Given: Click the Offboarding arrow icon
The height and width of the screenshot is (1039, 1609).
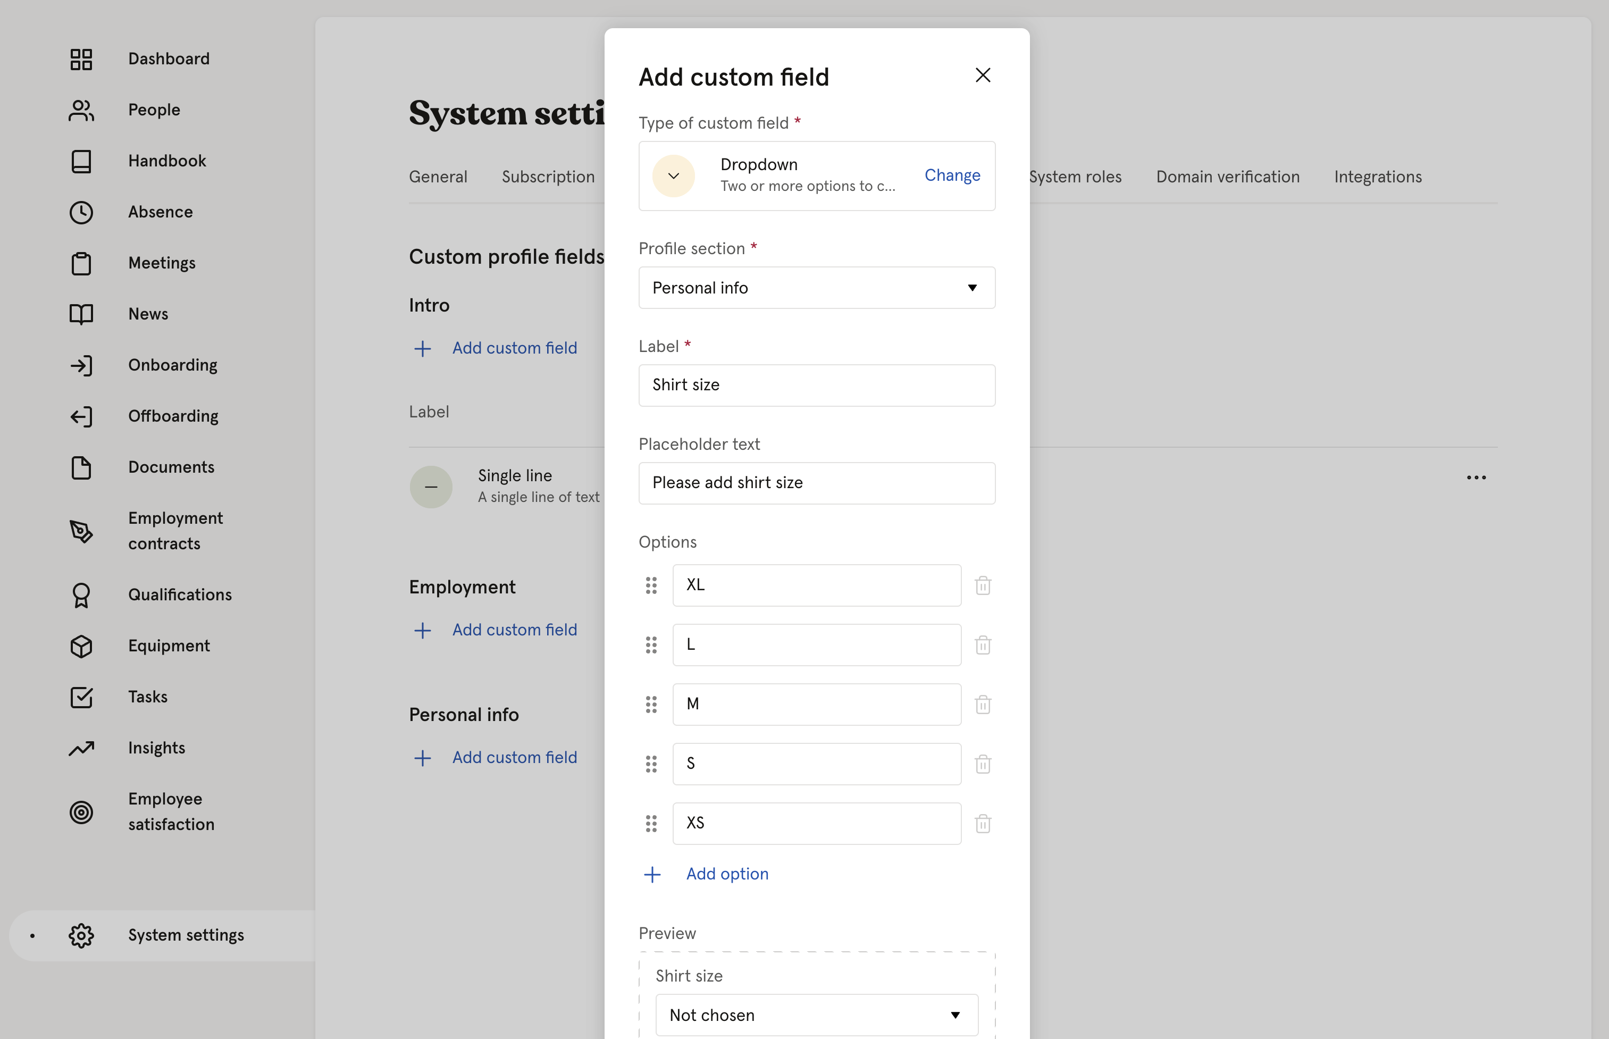Looking at the screenshot, I should click(81, 416).
